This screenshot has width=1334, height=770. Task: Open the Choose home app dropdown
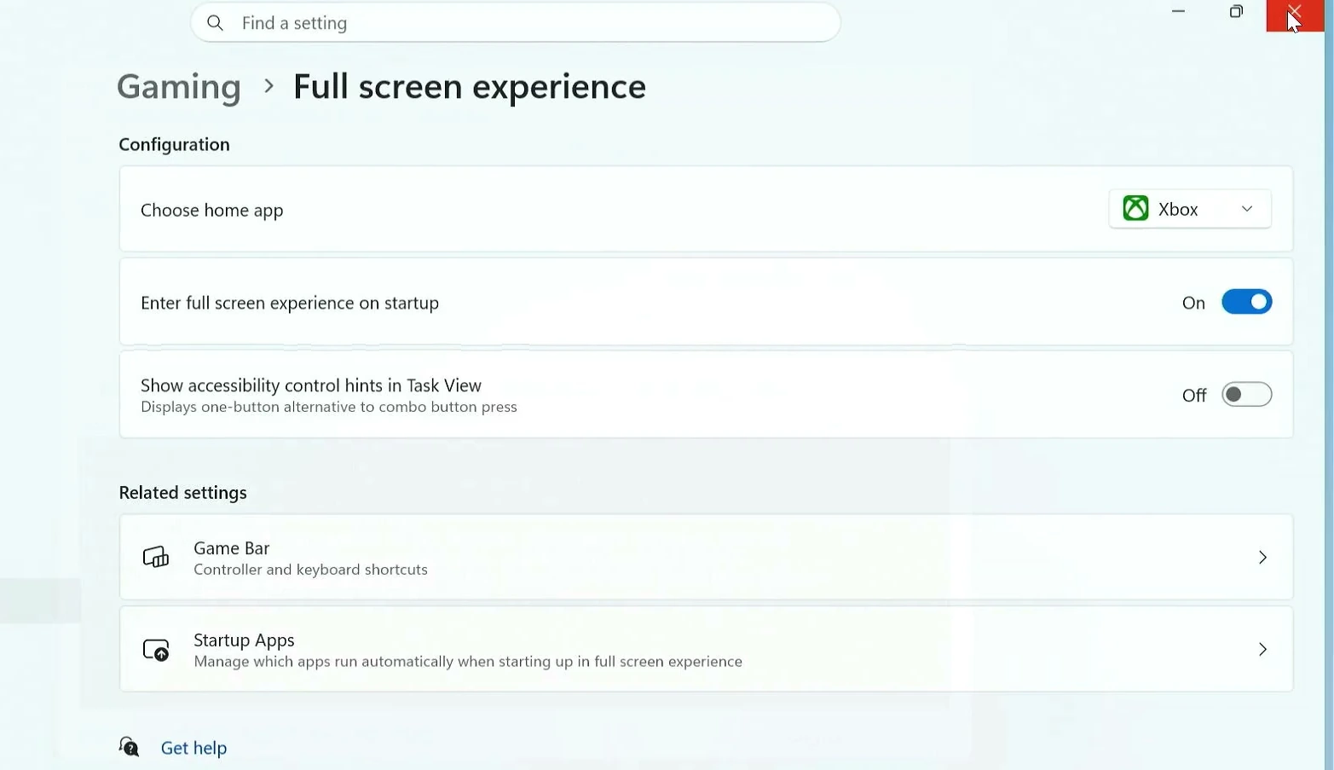click(x=1190, y=209)
